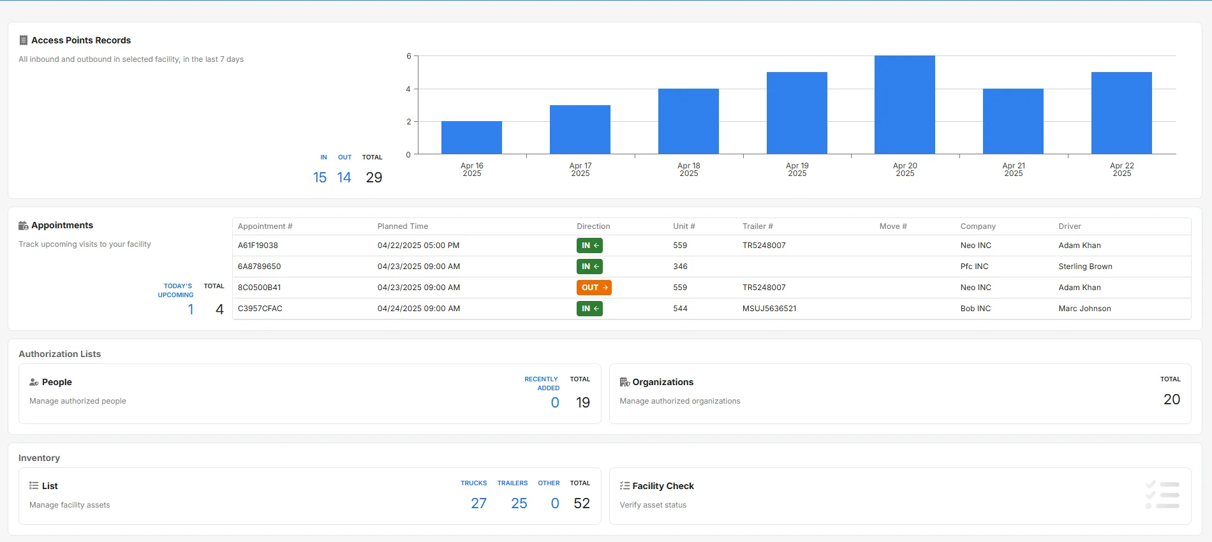The image size is (1212, 542).
Task: Click company Pfc INC
Action: 974,267
